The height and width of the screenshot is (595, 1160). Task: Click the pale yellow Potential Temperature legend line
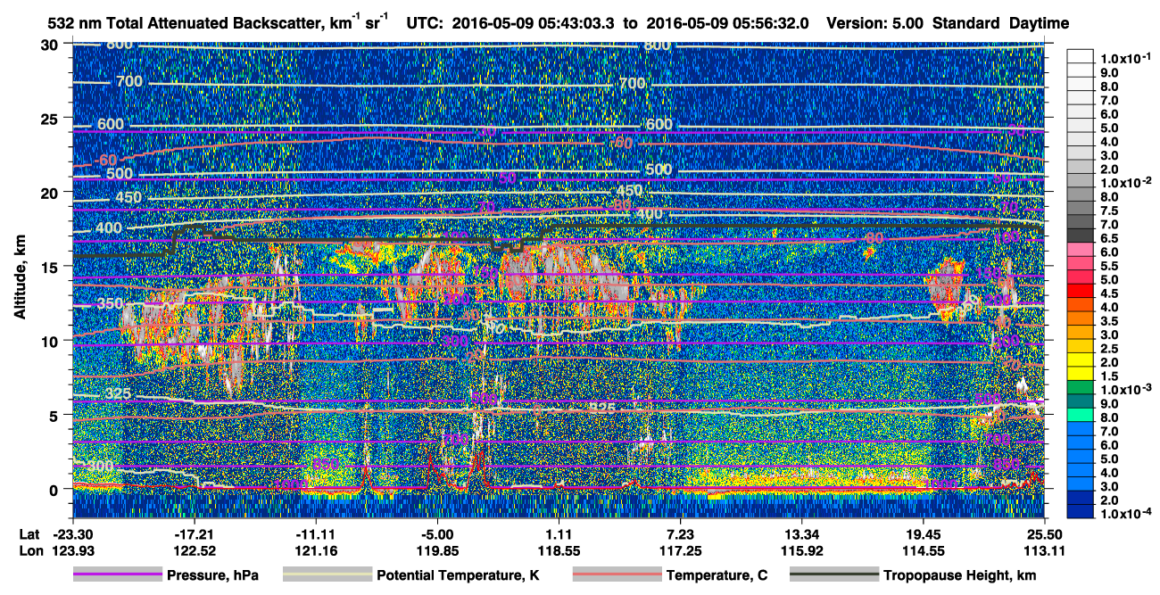point(327,575)
